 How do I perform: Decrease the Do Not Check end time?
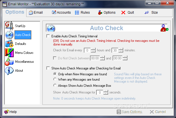125,59
